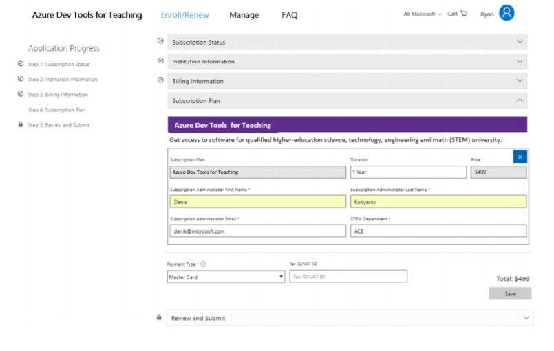Go to Step 5: Review and Submit
The width and height of the screenshot is (554, 351).
click(x=58, y=125)
